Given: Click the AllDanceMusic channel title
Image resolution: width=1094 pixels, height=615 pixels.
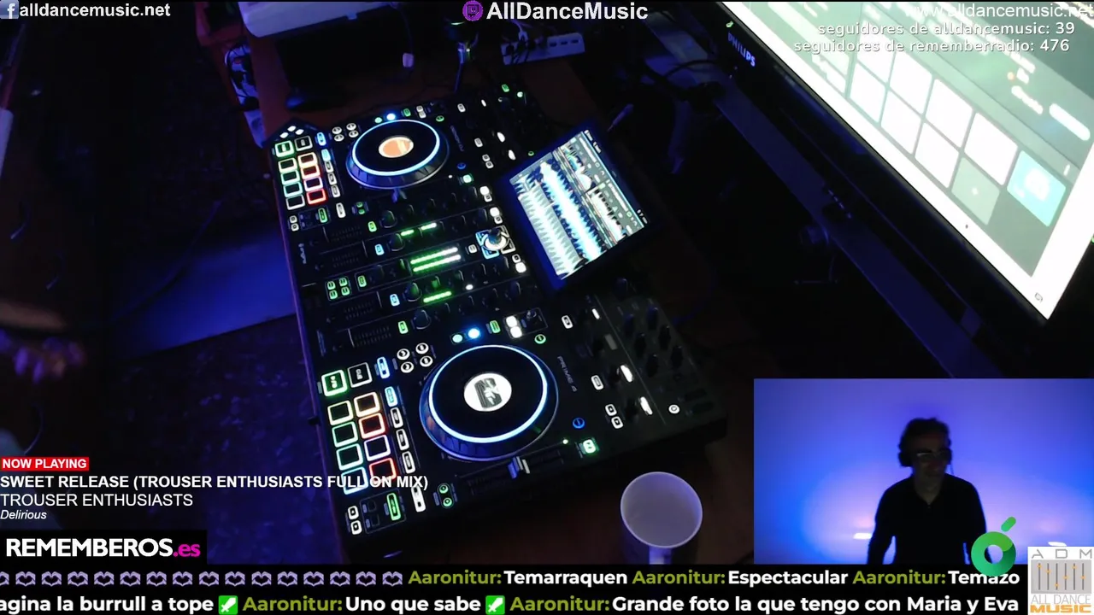Looking at the screenshot, I should point(567,11).
